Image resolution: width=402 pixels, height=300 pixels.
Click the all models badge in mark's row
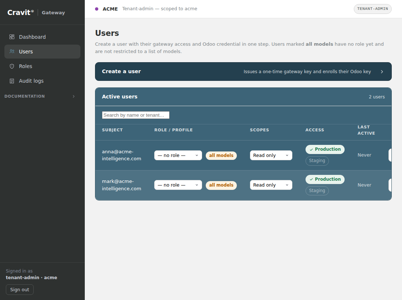221,185
